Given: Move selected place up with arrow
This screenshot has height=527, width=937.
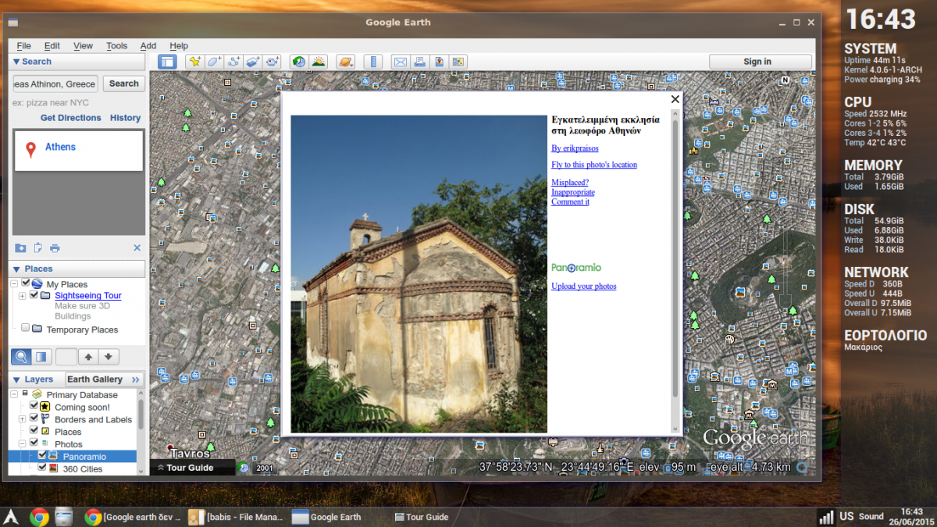Looking at the screenshot, I should pos(88,357).
